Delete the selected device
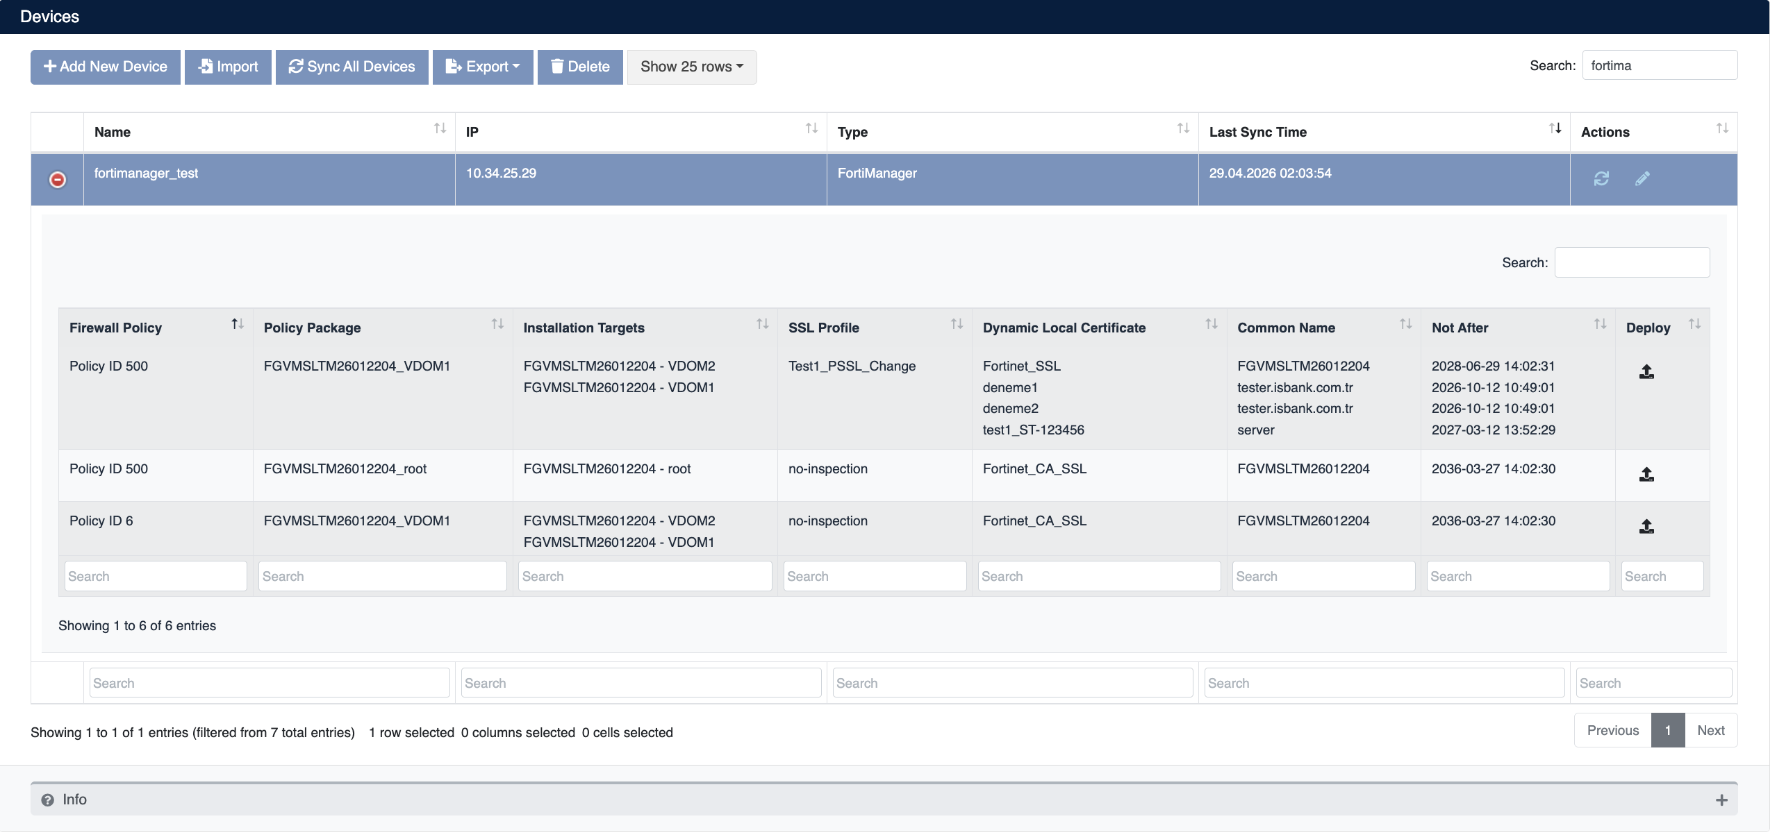 point(580,67)
